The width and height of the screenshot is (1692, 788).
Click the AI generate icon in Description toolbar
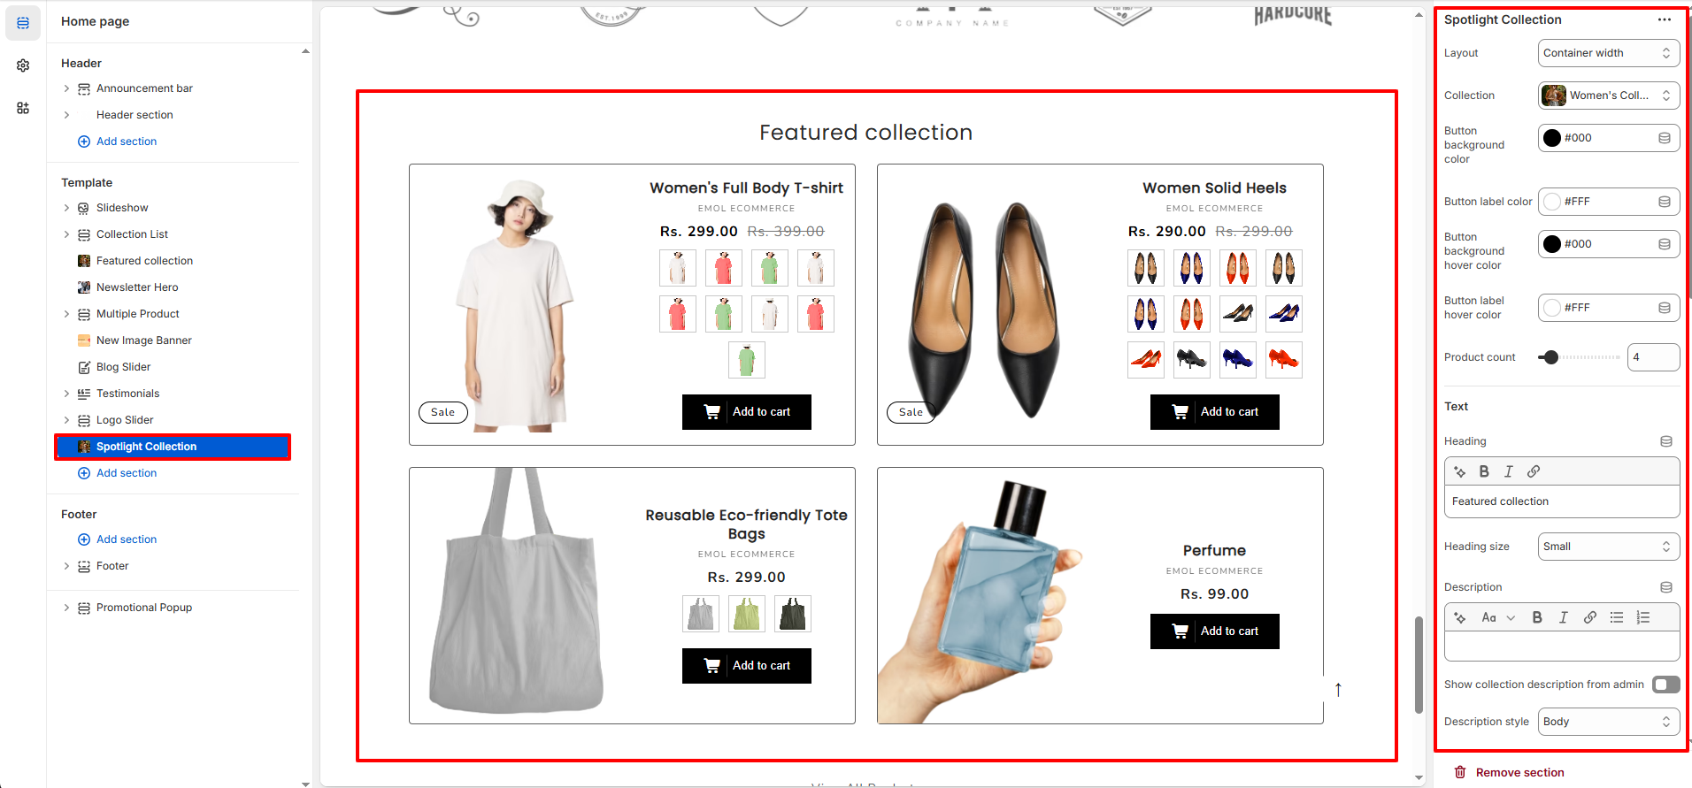(x=1460, y=617)
